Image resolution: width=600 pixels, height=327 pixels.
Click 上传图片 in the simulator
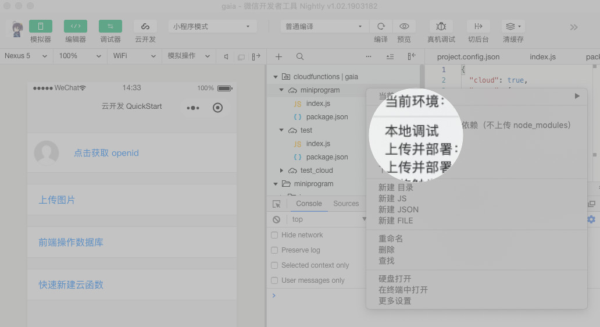[x=56, y=200]
